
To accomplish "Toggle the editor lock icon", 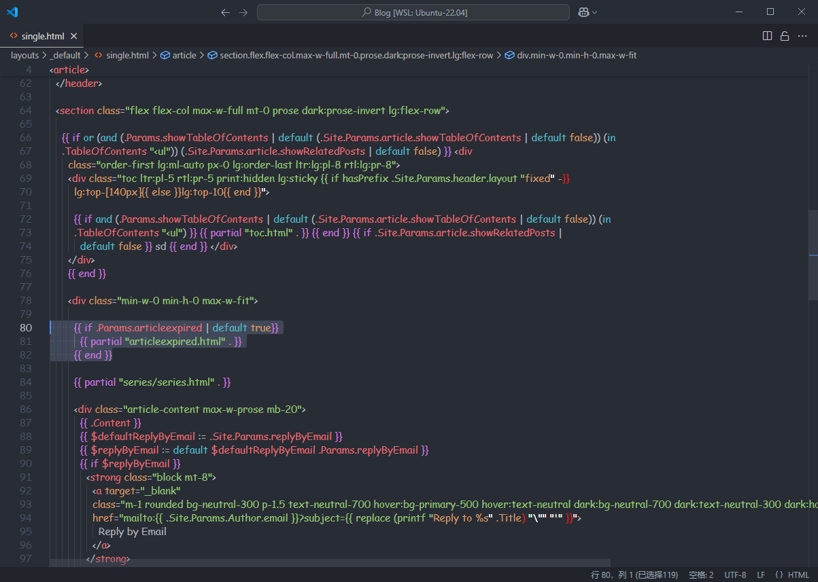I will [784, 36].
